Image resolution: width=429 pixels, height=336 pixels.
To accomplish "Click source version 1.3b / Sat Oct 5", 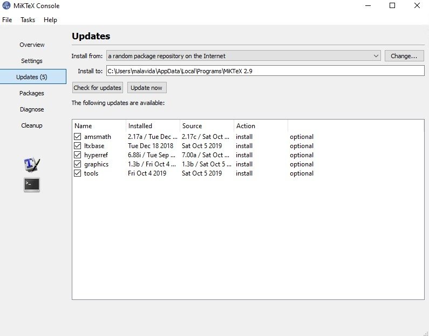I will tap(207, 164).
